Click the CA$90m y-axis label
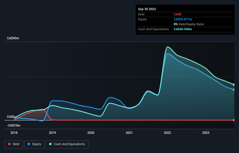 [x=13, y=38]
